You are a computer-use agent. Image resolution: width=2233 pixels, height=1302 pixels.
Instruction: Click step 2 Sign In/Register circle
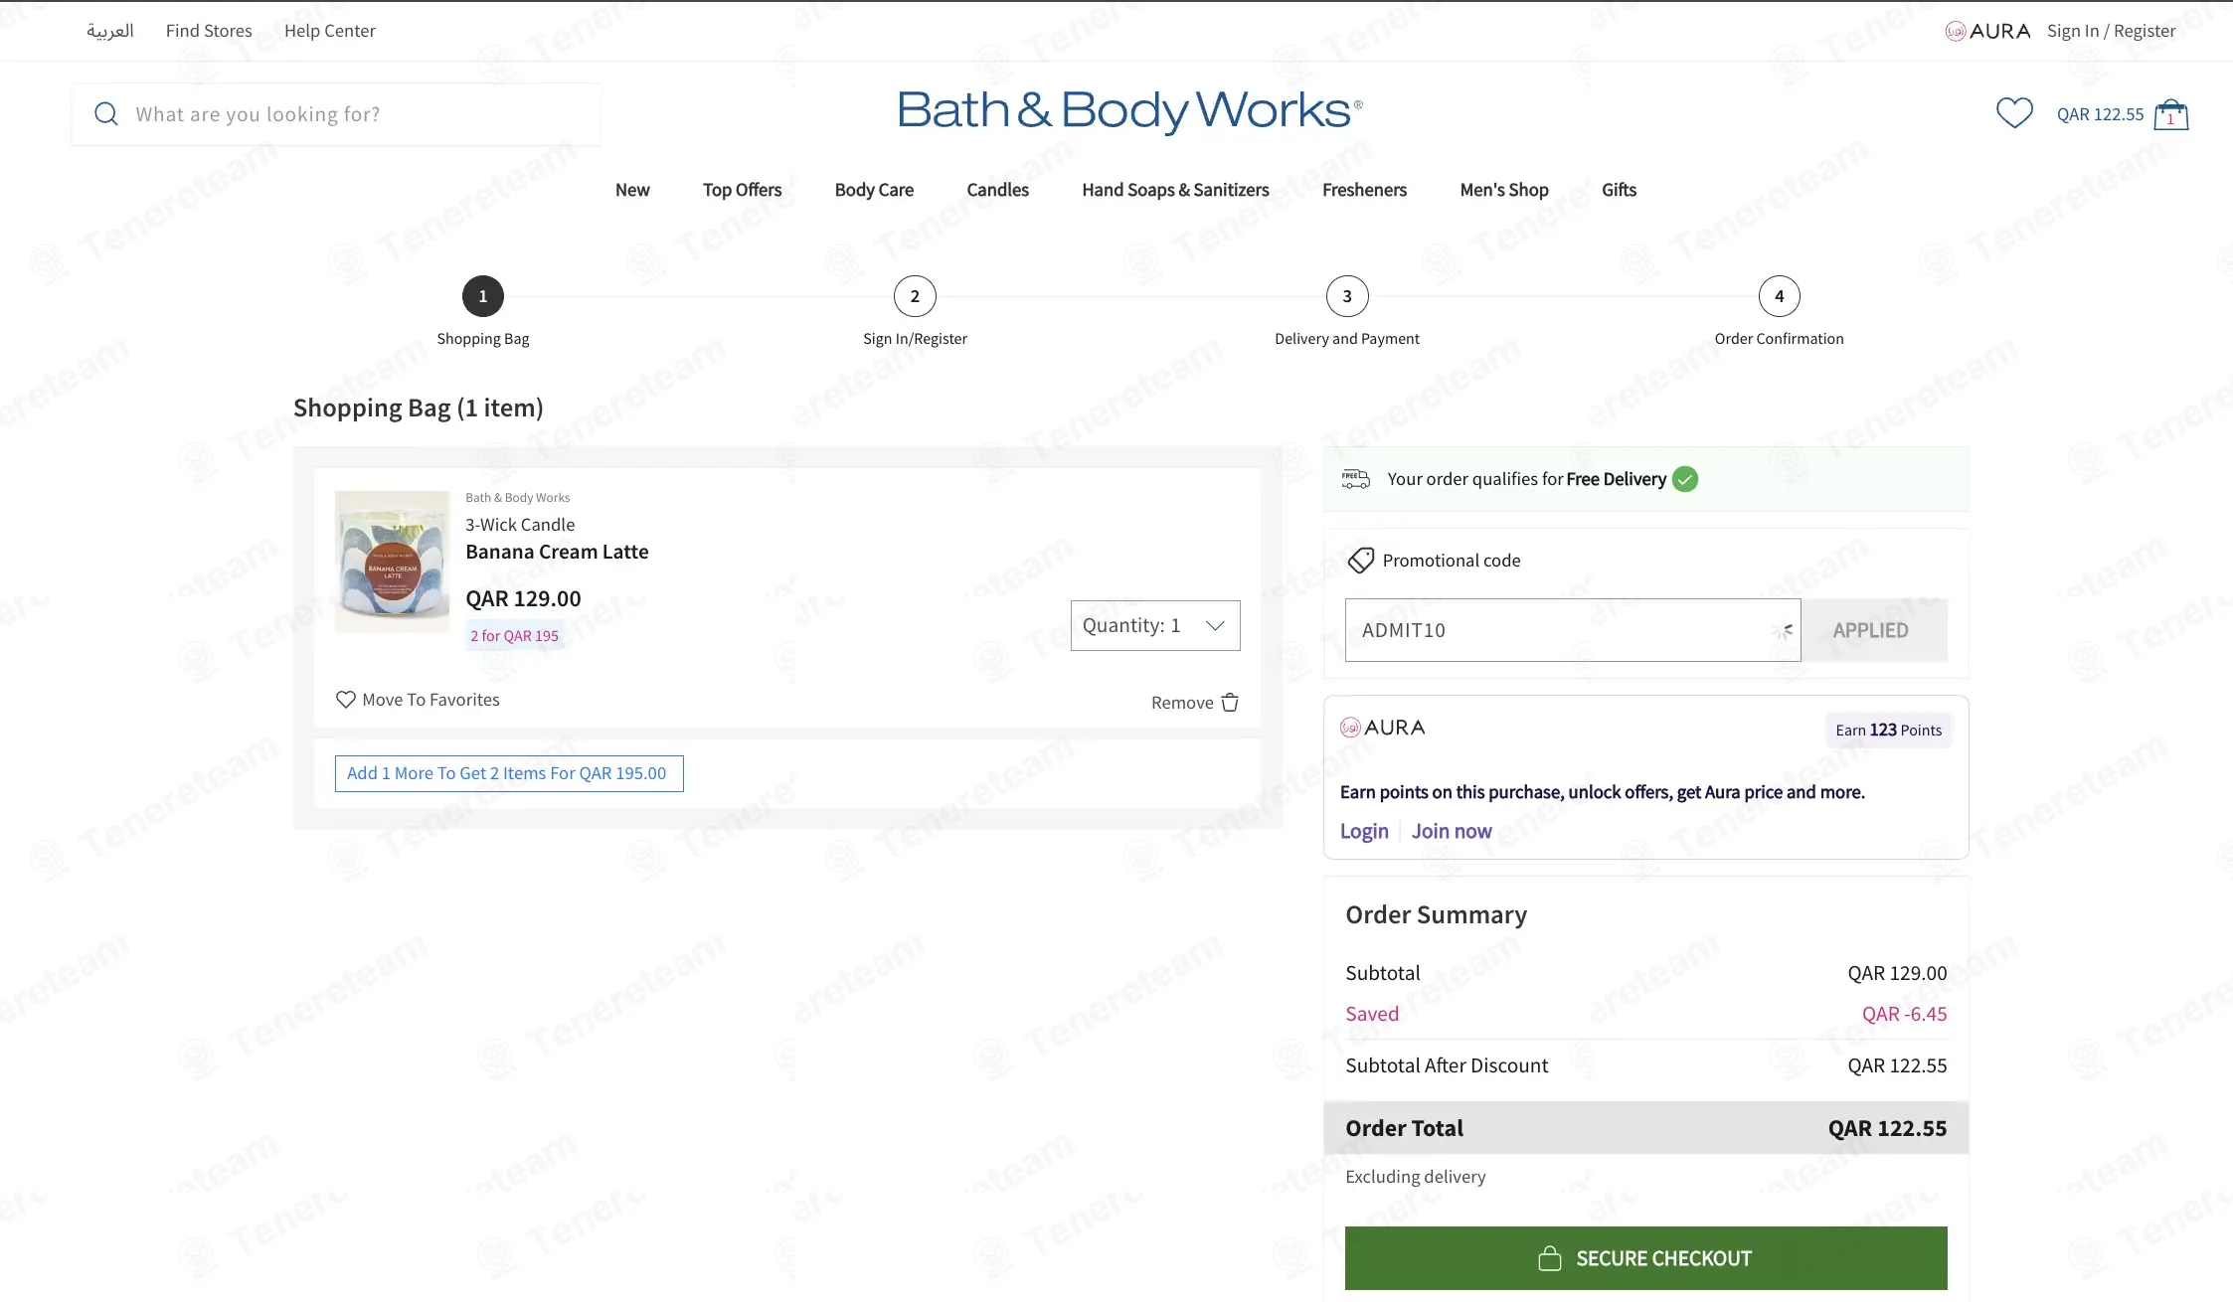(915, 296)
